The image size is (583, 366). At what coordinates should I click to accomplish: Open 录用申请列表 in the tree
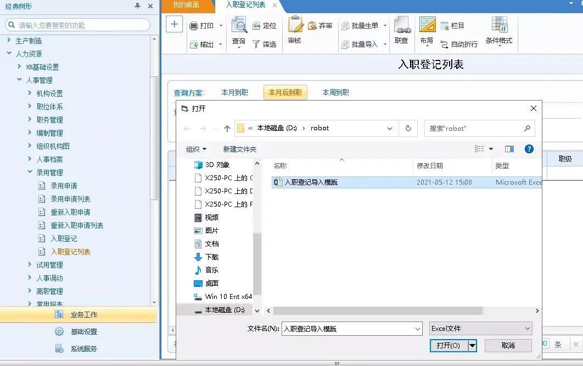tap(70, 199)
